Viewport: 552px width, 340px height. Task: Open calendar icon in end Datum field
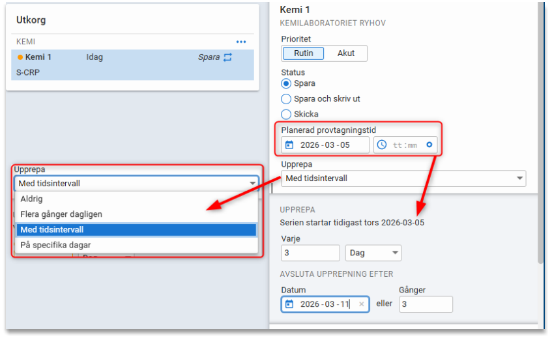(x=289, y=304)
